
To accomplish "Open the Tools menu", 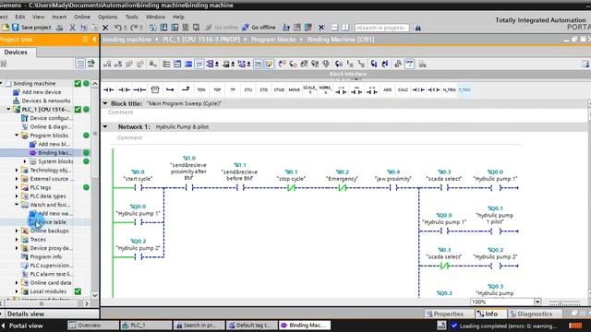I will (131, 17).
